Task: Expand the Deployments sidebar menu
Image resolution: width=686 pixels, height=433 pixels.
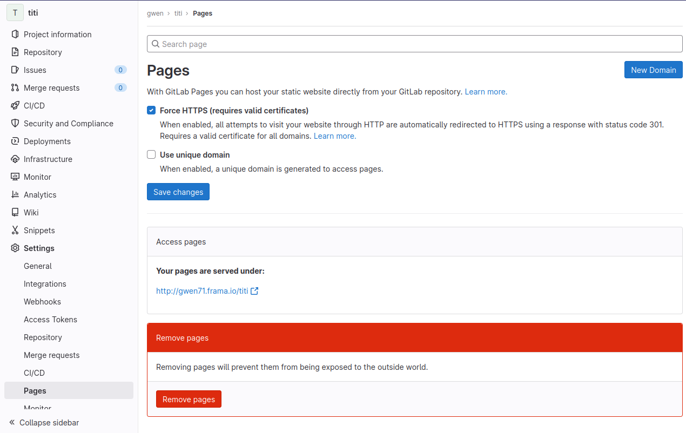Action: click(47, 141)
